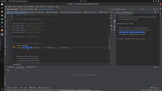
Task: Open the Navigate menu
Action: [20, 7]
